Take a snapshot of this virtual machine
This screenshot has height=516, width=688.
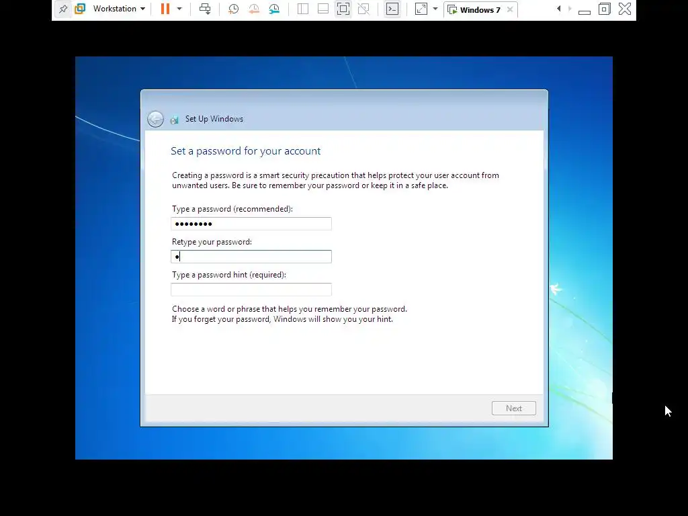(x=233, y=9)
